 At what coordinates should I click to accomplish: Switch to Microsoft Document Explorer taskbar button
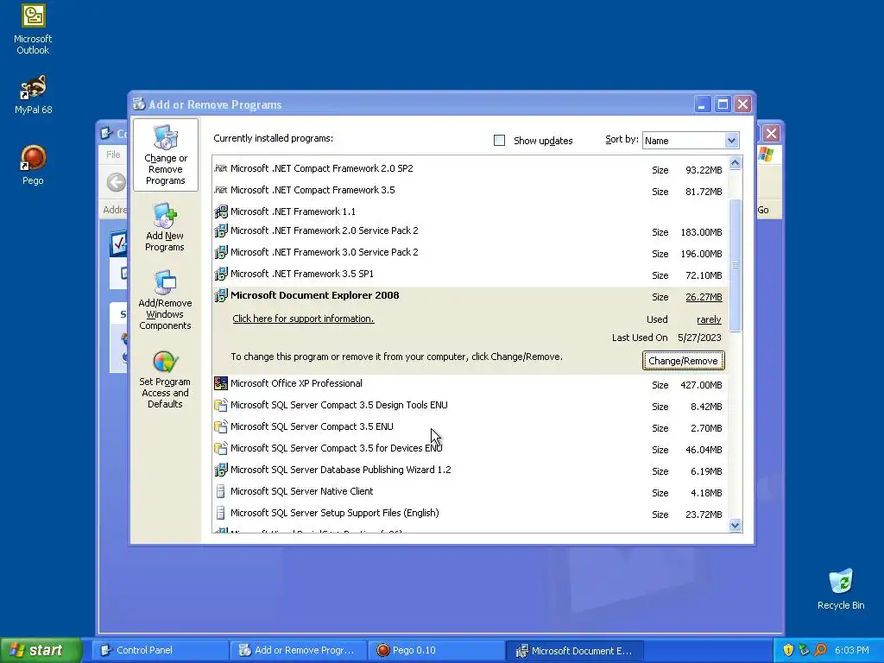coord(574,650)
